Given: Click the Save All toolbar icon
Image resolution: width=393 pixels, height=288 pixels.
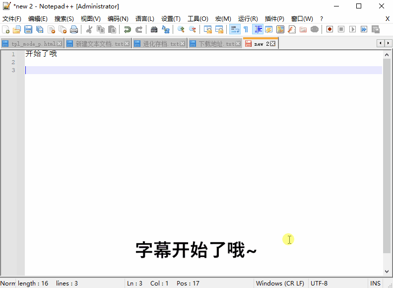Looking at the screenshot, I should click(x=40, y=29).
